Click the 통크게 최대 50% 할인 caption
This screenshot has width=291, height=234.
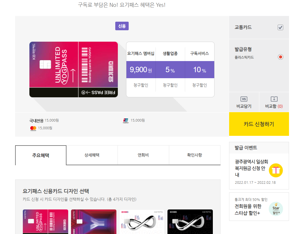tap(251, 199)
